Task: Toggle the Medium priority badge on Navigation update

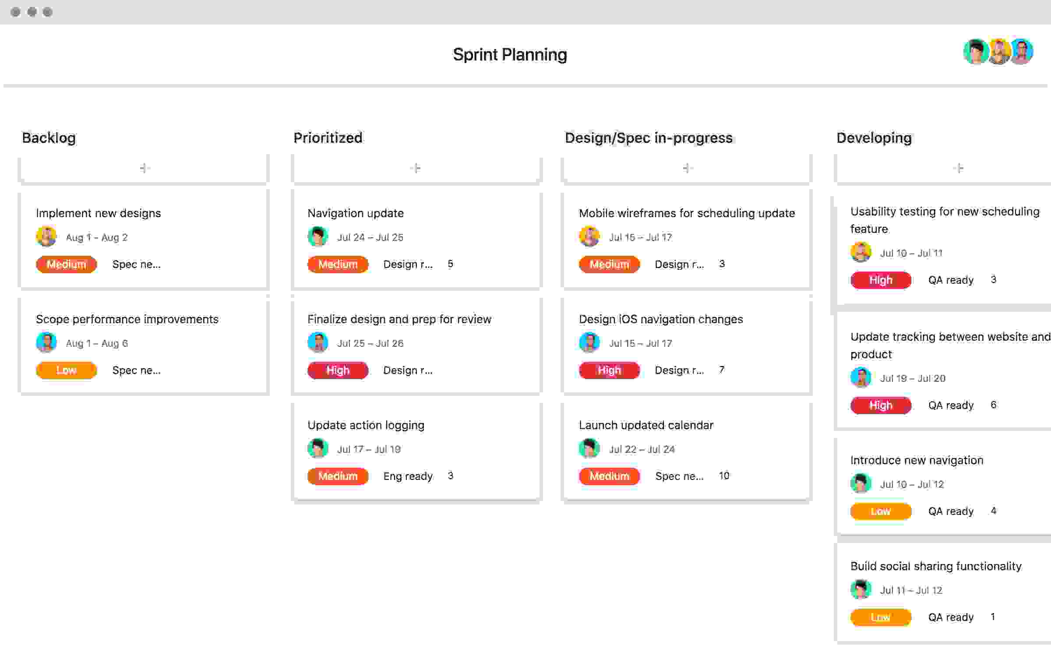Action: 338,264
